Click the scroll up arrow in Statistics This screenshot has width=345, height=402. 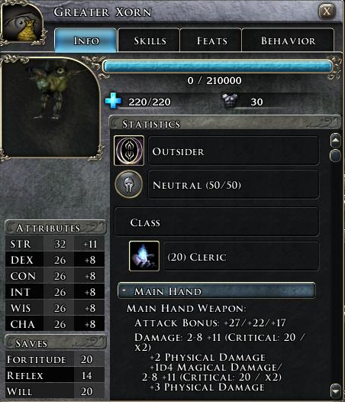[x=336, y=141]
